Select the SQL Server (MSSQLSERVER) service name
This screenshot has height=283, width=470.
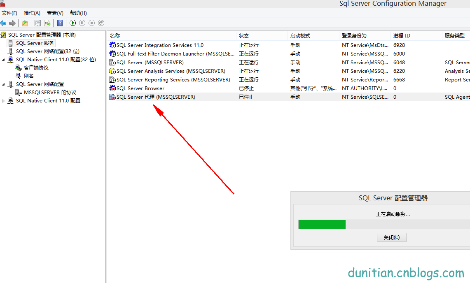click(150, 62)
